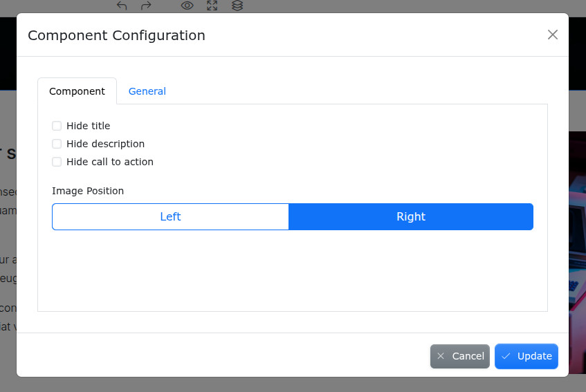Set image position to Left

pyautogui.click(x=170, y=216)
